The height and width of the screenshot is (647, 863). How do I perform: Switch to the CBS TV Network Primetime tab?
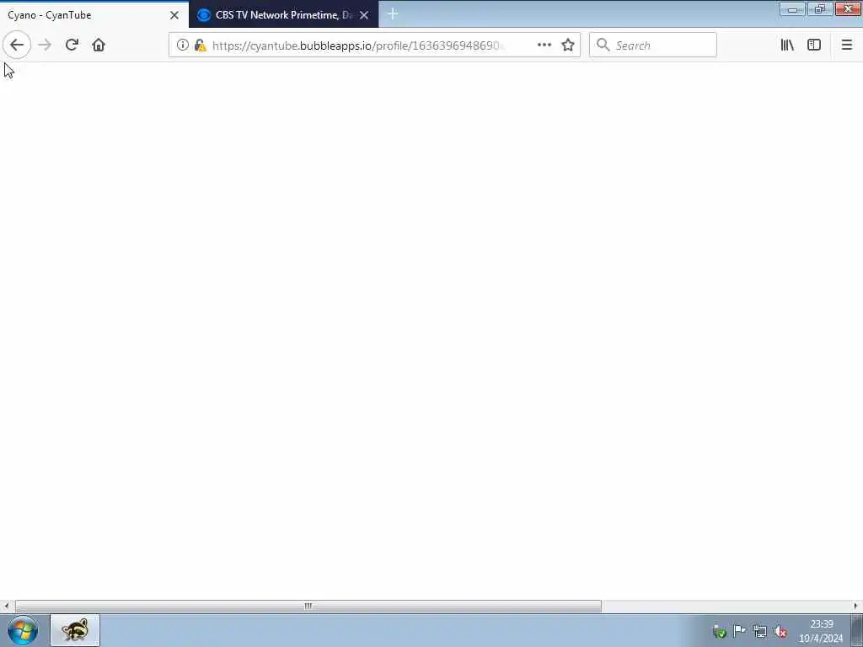tap(283, 15)
